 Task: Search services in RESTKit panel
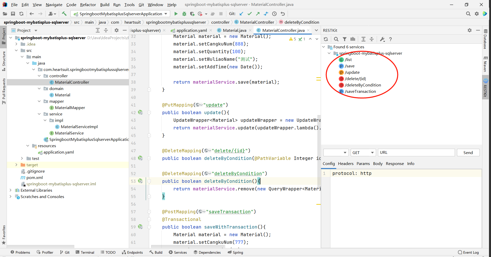[336, 39]
